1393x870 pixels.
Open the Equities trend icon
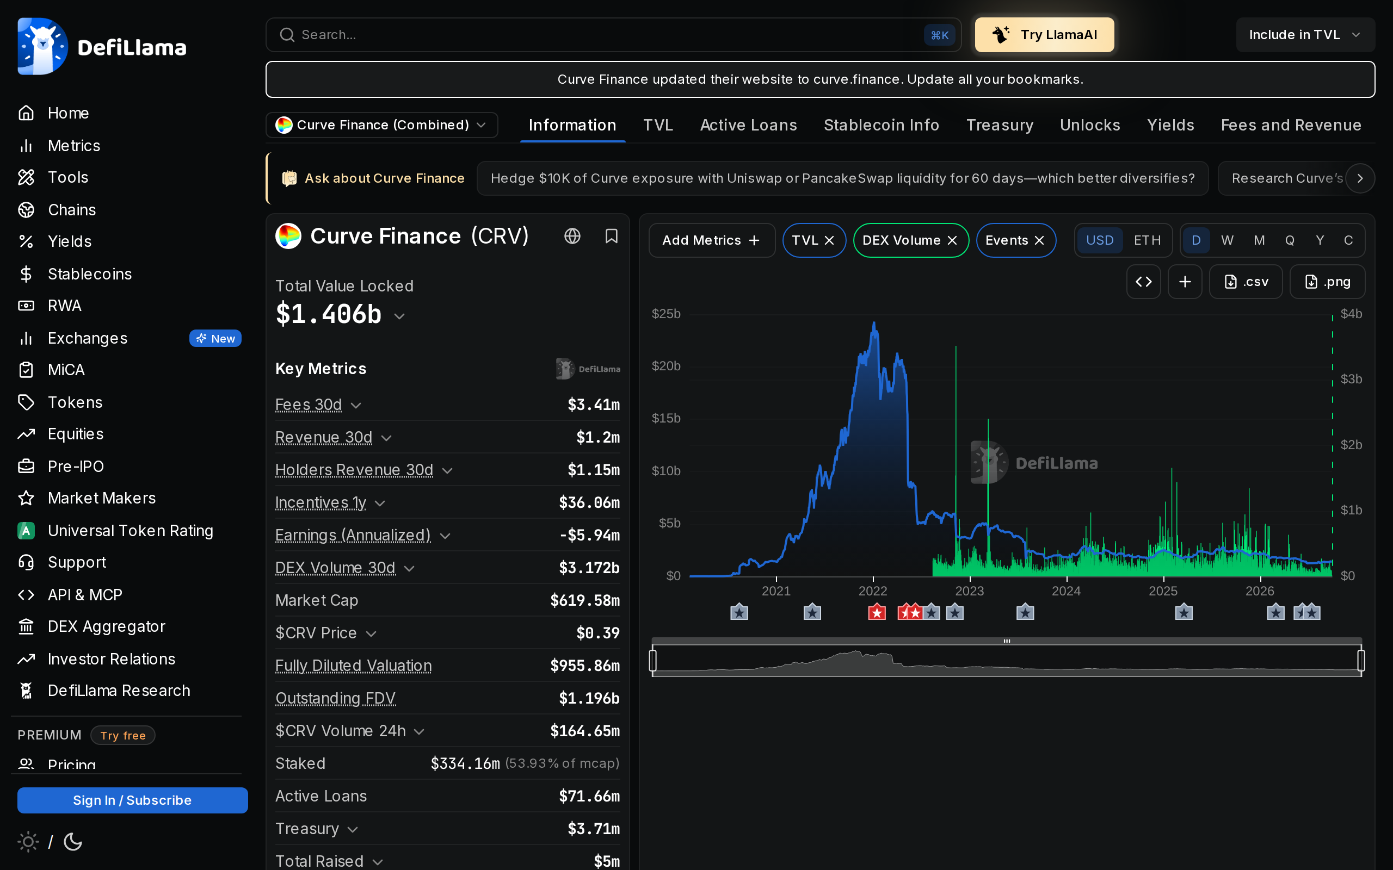pos(26,434)
